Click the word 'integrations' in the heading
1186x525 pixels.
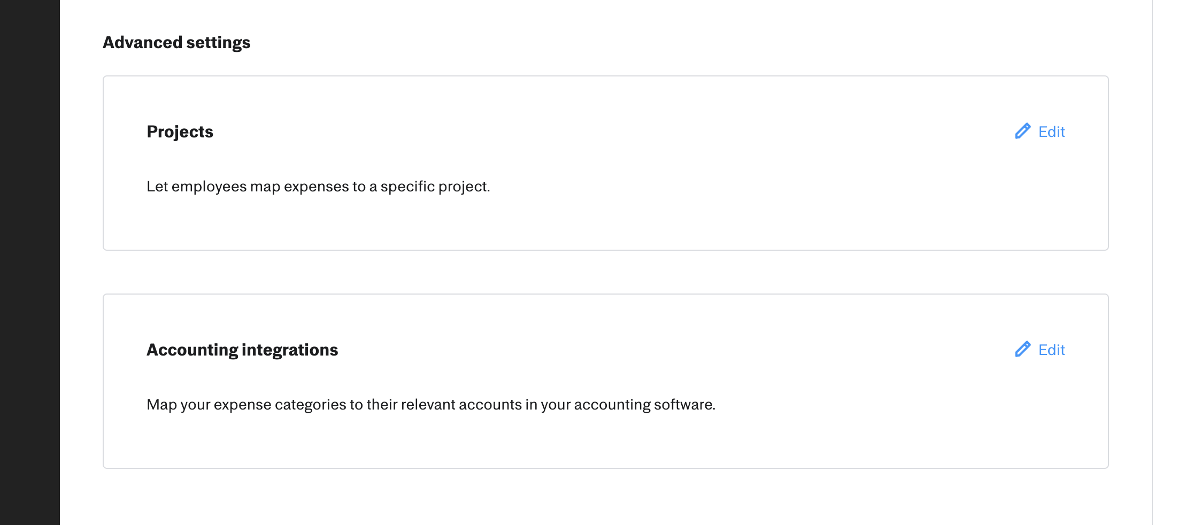[x=290, y=350]
